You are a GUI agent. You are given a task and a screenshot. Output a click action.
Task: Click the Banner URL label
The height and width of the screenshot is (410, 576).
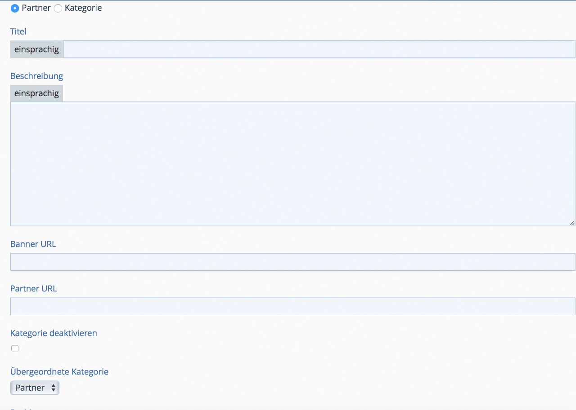pyautogui.click(x=33, y=244)
